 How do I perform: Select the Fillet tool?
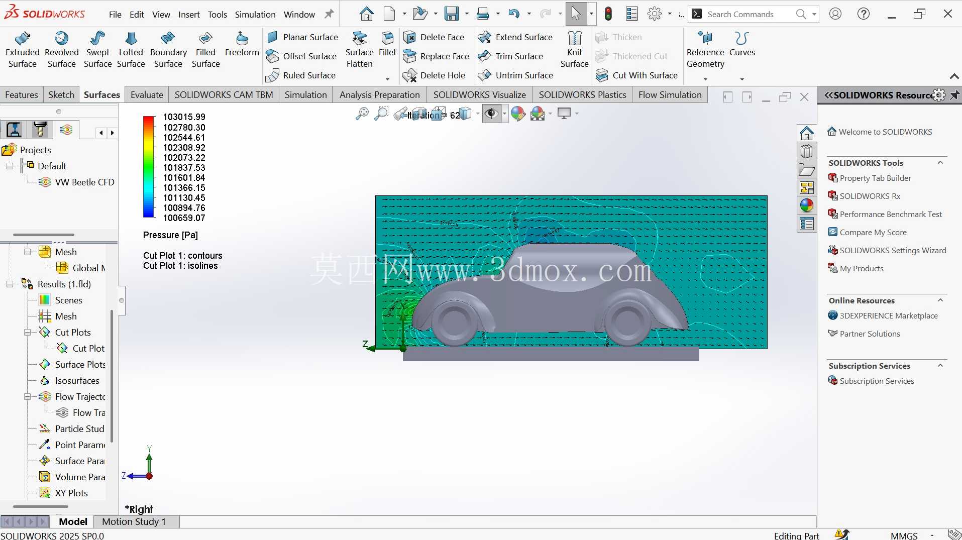tap(387, 44)
